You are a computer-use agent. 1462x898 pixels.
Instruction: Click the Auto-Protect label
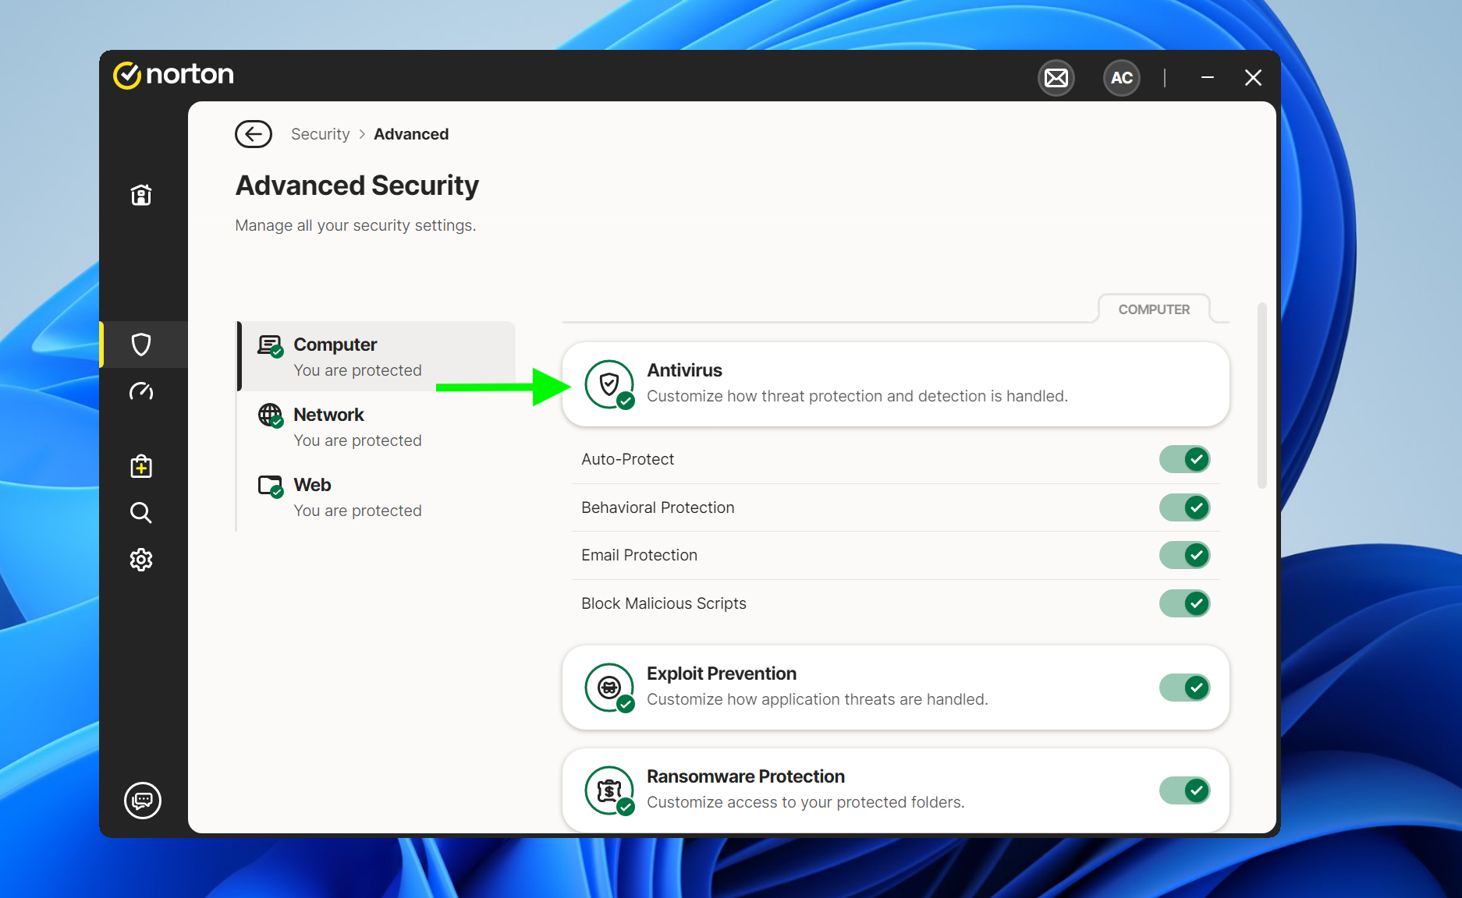627,459
